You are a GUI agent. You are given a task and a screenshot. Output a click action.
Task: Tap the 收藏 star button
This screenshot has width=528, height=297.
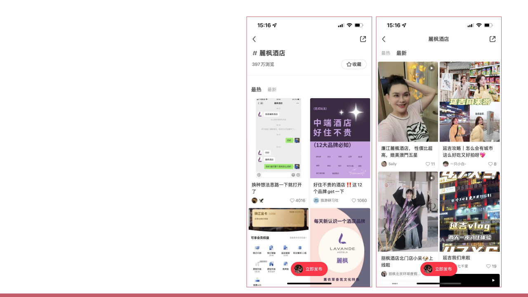(x=354, y=64)
